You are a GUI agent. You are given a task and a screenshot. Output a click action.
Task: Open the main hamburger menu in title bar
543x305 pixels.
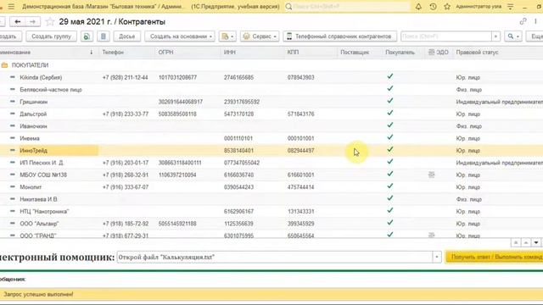11,7
